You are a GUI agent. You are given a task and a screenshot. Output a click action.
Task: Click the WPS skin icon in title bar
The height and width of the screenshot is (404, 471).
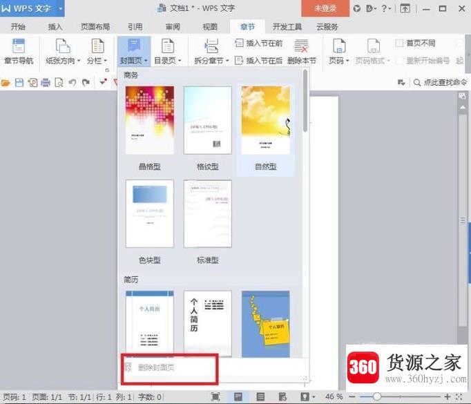357,8
